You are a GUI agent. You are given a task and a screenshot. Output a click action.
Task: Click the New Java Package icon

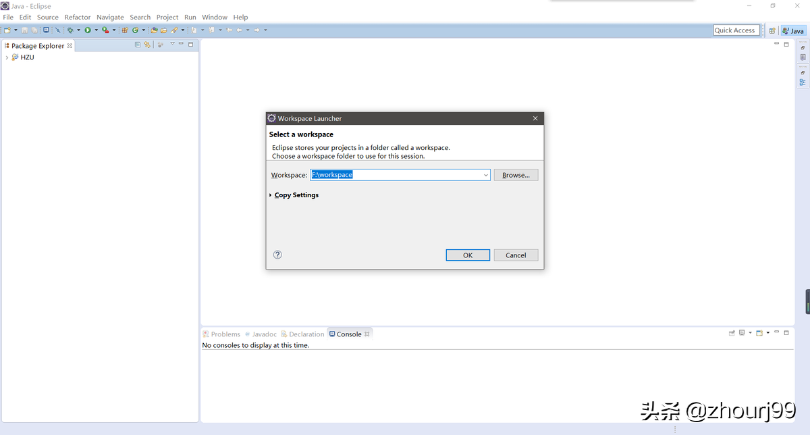click(125, 30)
